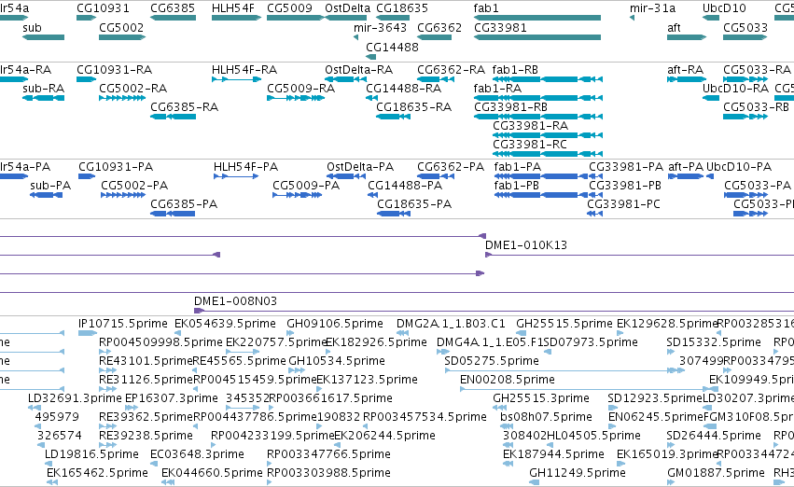The width and height of the screenshot is (794, 487).
Task: Select the IP10715.5prime EST label
Action: point(123,324)
